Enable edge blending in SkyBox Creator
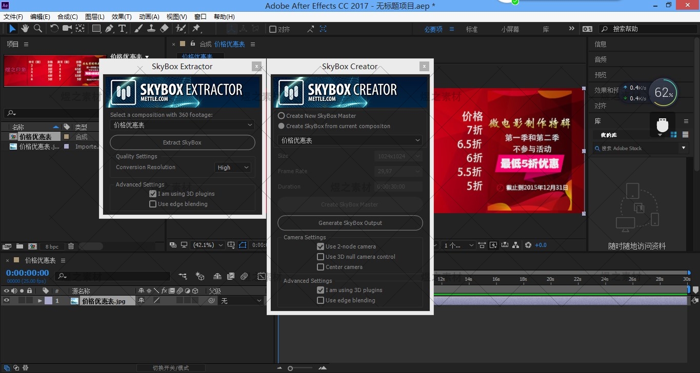 point(321,300)
